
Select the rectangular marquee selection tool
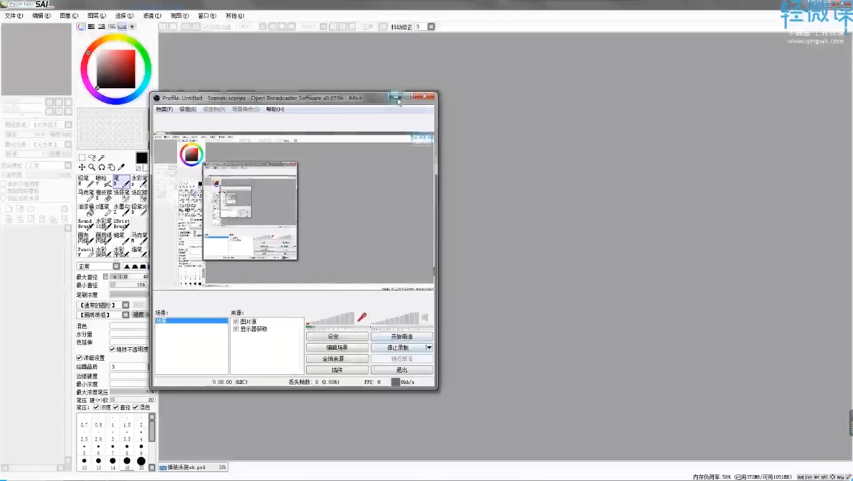pyautogui.click(x=82, y=158)
